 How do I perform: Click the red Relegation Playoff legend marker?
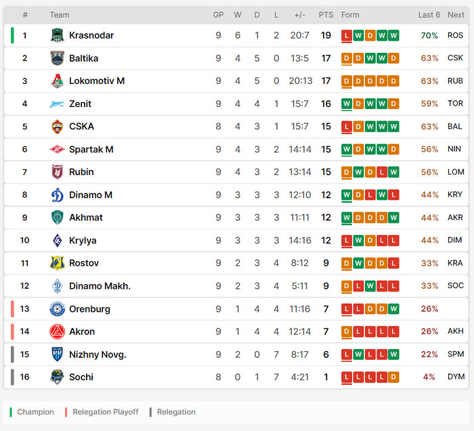[66, 412]
